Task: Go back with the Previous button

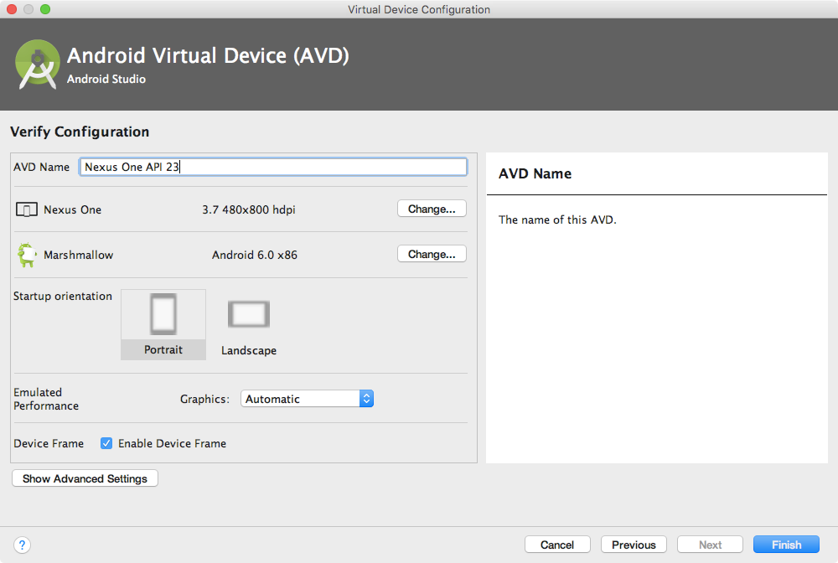Action: coord(634,545)
